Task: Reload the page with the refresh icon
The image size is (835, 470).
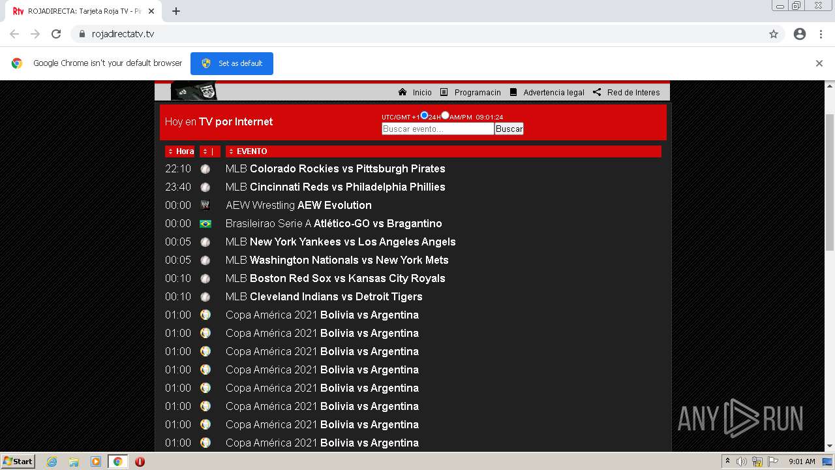Action: click(x=56, y=34)
